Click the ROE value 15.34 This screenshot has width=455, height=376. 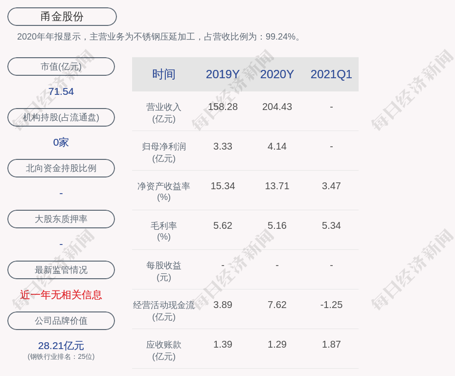[223, 186]
